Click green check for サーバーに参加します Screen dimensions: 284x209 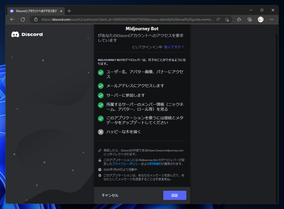(101, 96)
